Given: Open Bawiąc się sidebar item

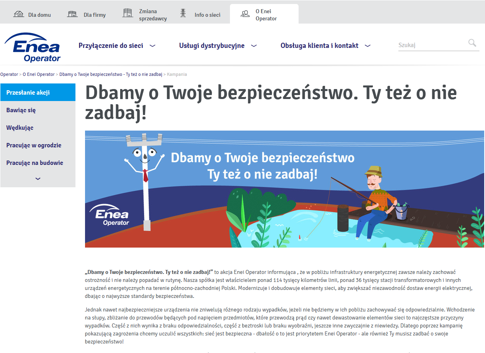Looking at the screenshot, I should click(x=38, y=110).
